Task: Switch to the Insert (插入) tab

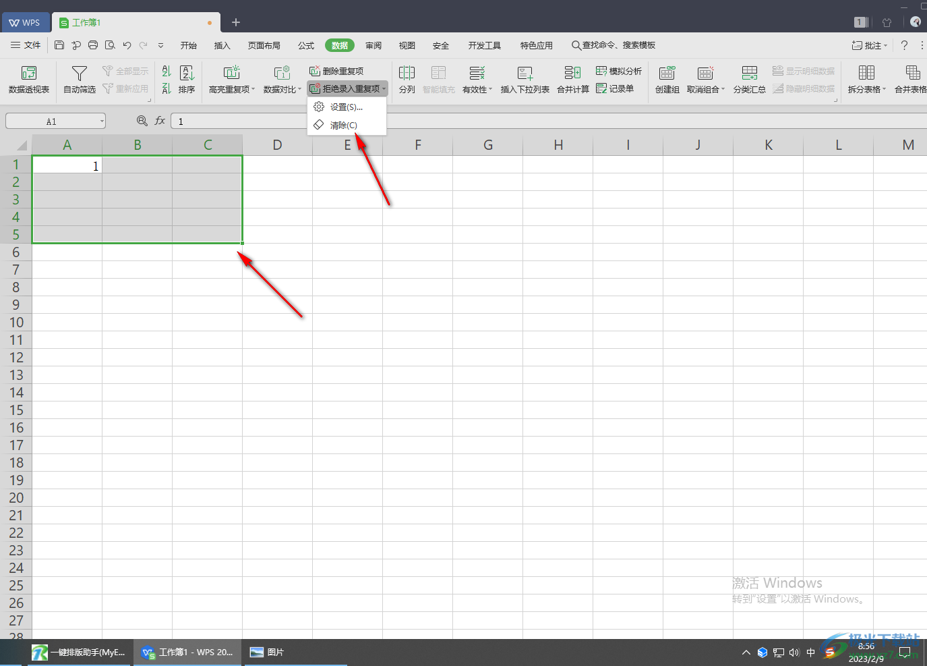Action: pos(222,45)
